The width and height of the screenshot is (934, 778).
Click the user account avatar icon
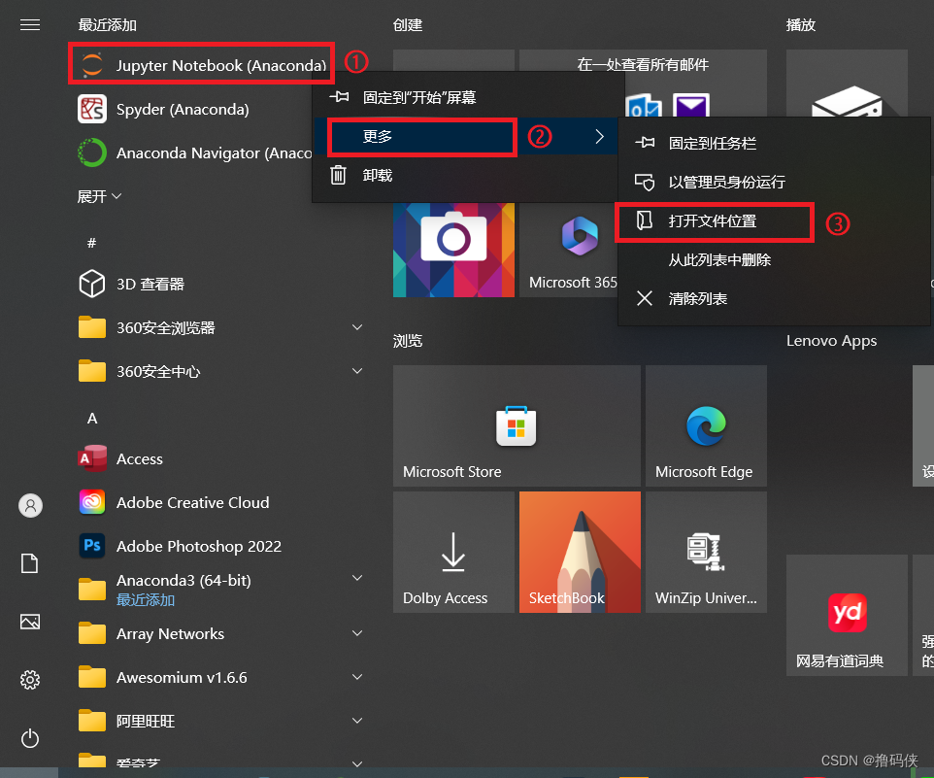click(x=30, y=506)
